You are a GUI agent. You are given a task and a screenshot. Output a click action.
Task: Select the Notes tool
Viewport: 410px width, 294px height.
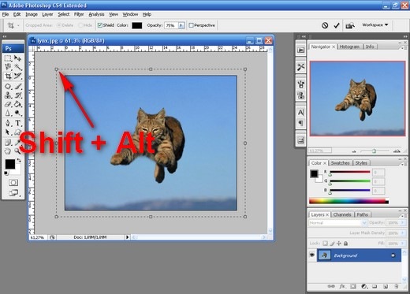8,142
